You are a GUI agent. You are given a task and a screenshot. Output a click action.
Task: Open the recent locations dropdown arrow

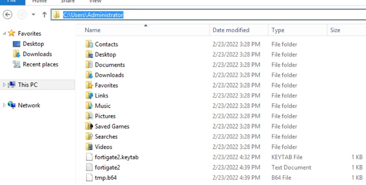(33, 15)
